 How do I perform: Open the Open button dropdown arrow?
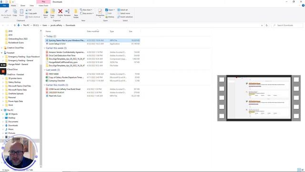point(114,10)
